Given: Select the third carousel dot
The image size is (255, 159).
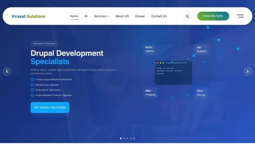Looking at the screenshot, I should (x=127, y=138).
